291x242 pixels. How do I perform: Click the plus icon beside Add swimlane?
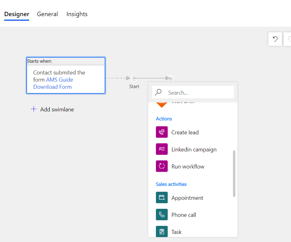pos(34,109)
